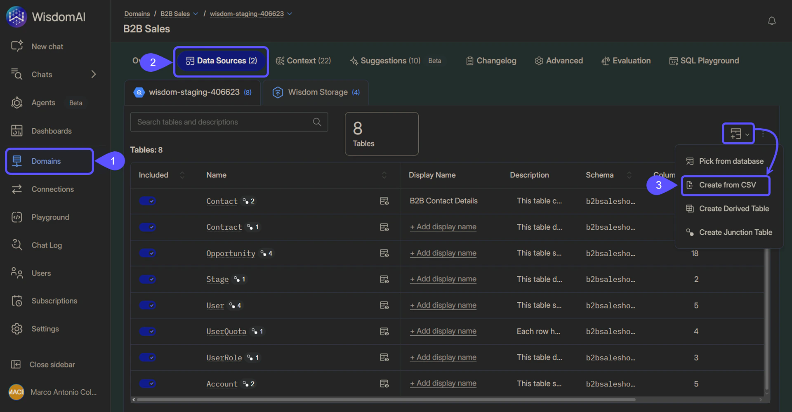Viewport: 792px width, 412px height.
Task: Open Connections in sidebar
Action: tap(42, 189)
